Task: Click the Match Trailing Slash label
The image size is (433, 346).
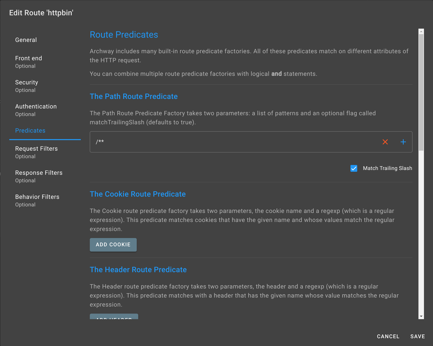Action: (x=387, y=168)
